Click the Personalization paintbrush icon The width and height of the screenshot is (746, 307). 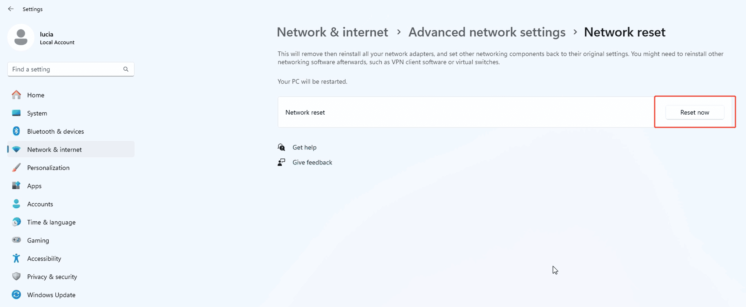coord(16,168)
